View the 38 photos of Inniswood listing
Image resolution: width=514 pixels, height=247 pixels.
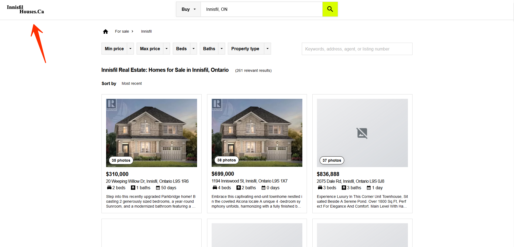[x=226, y=160]
